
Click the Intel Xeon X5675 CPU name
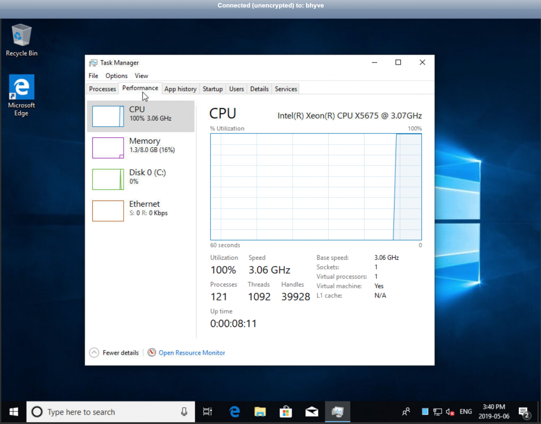click(x=350, y=116)
